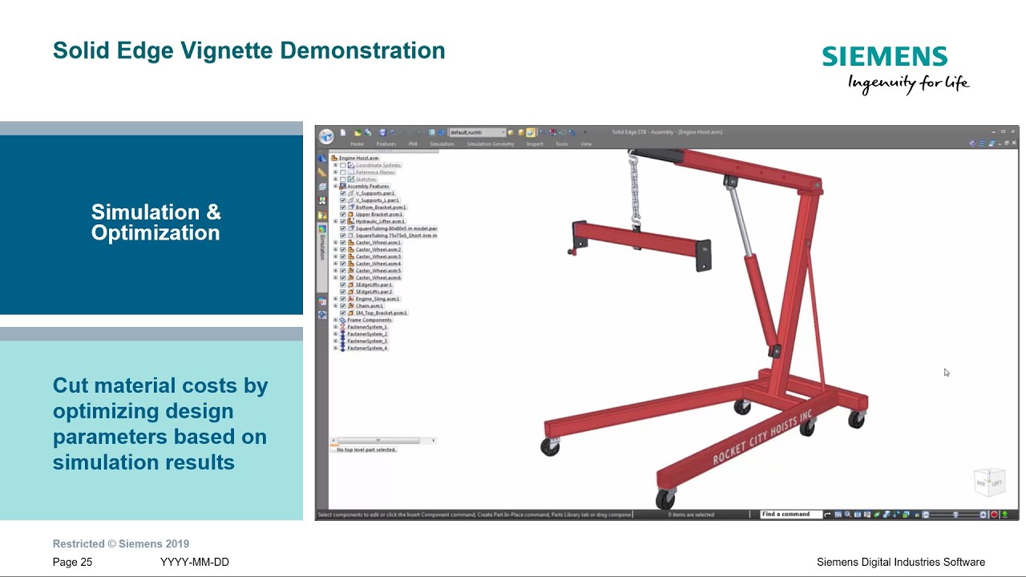Enable the Reference Planes checkbox
Viewport: 1026px width, 577px height.
(343, 172)
